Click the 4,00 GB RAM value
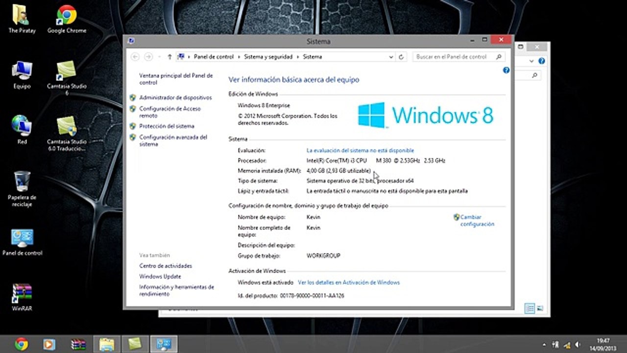This screenshot has width=627, height=353. [x=338, y=171]
